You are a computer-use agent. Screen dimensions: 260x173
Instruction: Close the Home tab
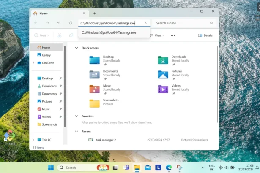point(84,13)
